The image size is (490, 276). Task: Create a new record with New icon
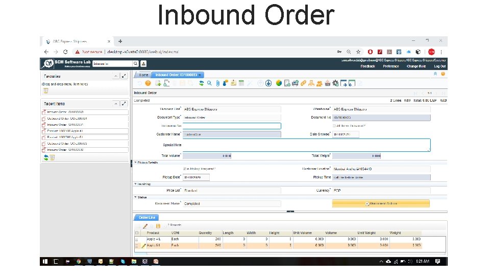(x=158, y=83)
